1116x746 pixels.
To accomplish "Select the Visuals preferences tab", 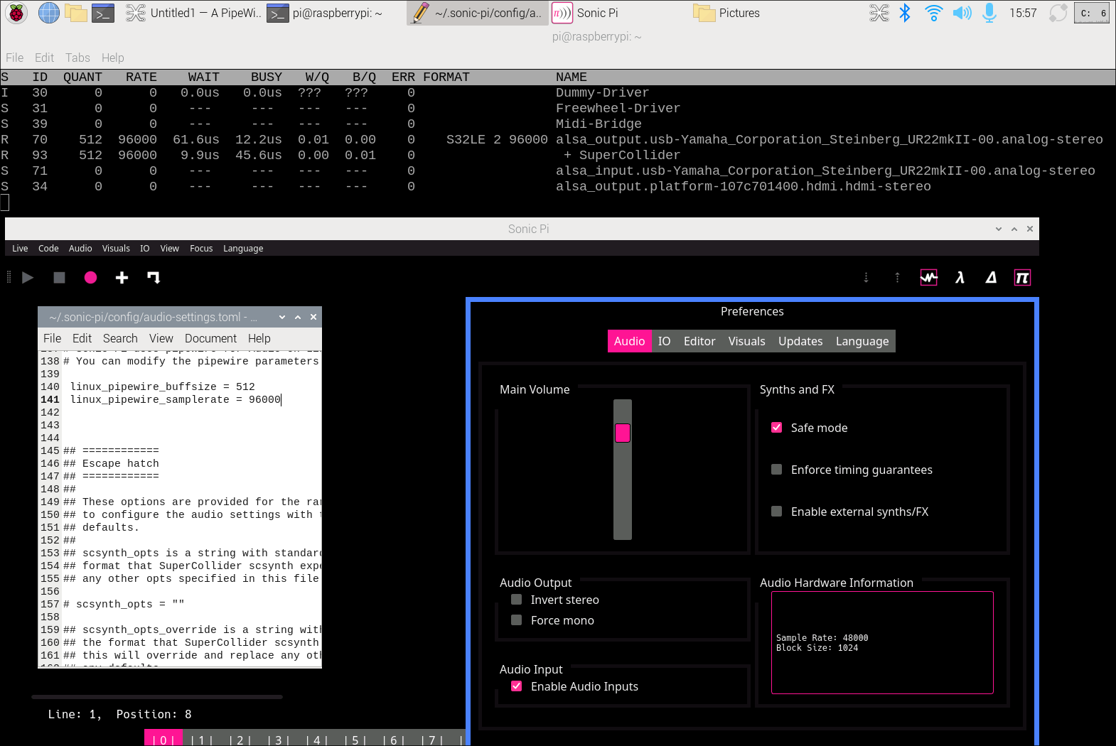I will (x=746, y=341).
